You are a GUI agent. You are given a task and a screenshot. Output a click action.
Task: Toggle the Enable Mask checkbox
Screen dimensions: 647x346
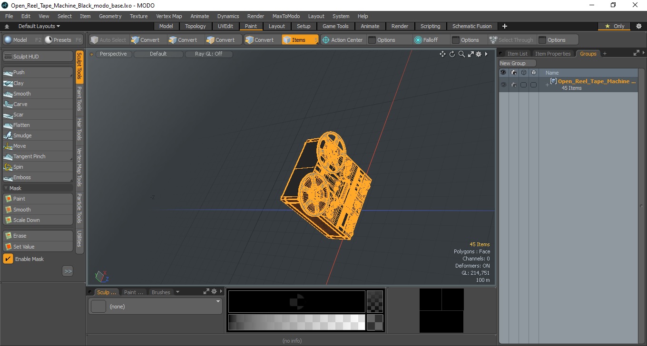(8, 259)
